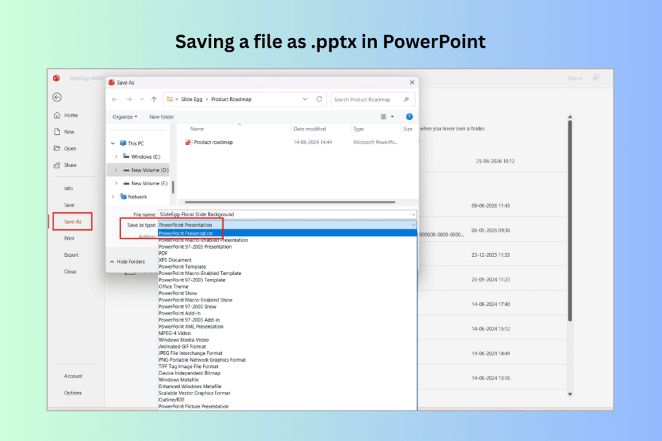Open PowerPoint Options
This screenshot has width=662, height=441.
point(73,393)
